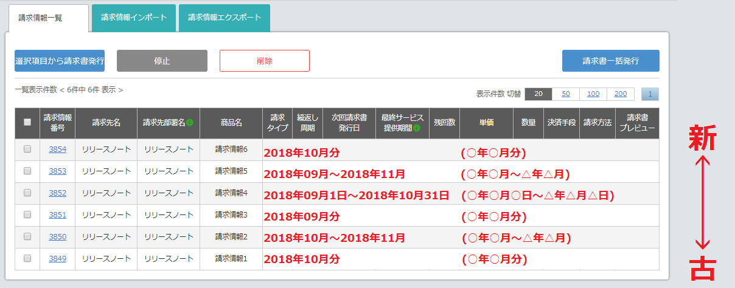Set display count to 200
Viewport: 735px width, 288px height.
pyautogui.click(x=621, y=94)
